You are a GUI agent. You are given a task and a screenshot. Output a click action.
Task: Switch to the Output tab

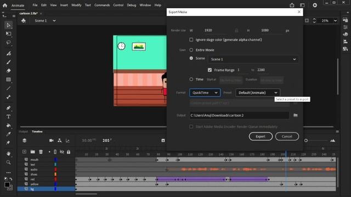pos(24,131)
